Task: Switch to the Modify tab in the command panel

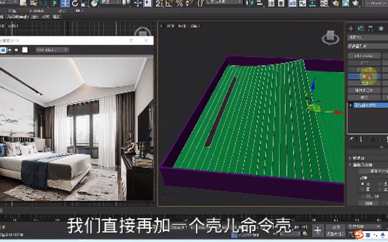Action: pos(360,28)
